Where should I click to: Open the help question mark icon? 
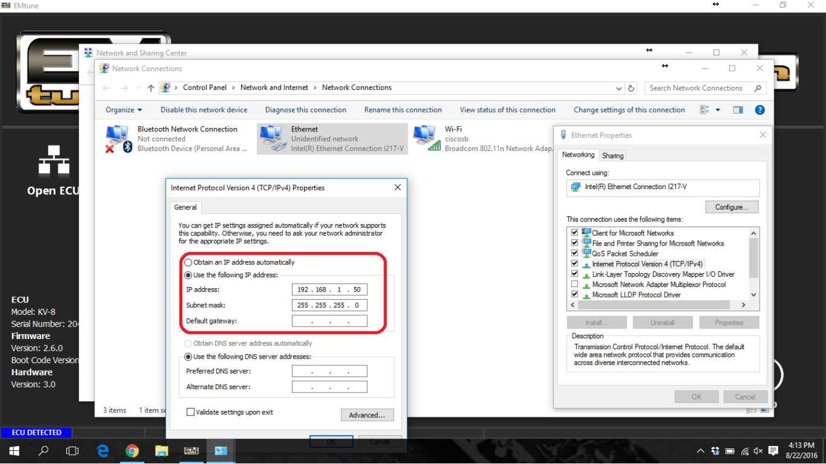[x=760, y=110]
